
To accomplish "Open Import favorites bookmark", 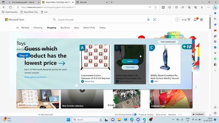I will coord(10,12).
